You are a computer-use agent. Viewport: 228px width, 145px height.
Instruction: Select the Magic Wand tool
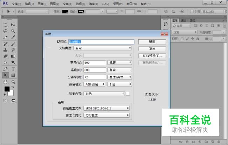[x=13, y=31]
